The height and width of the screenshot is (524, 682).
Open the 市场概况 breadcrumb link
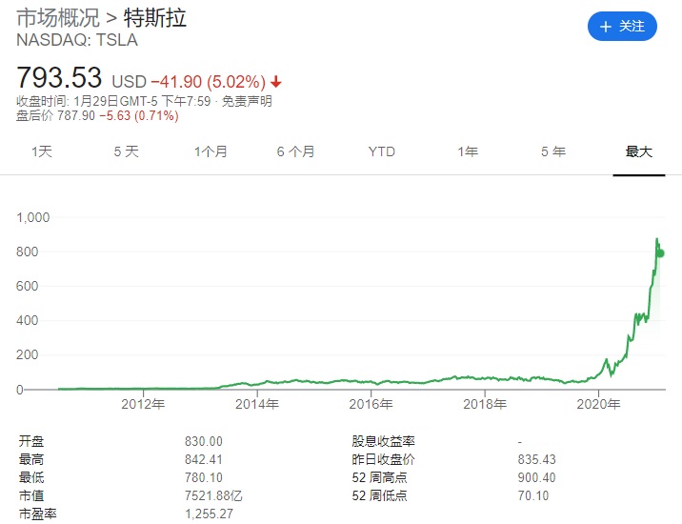(58, 18)
